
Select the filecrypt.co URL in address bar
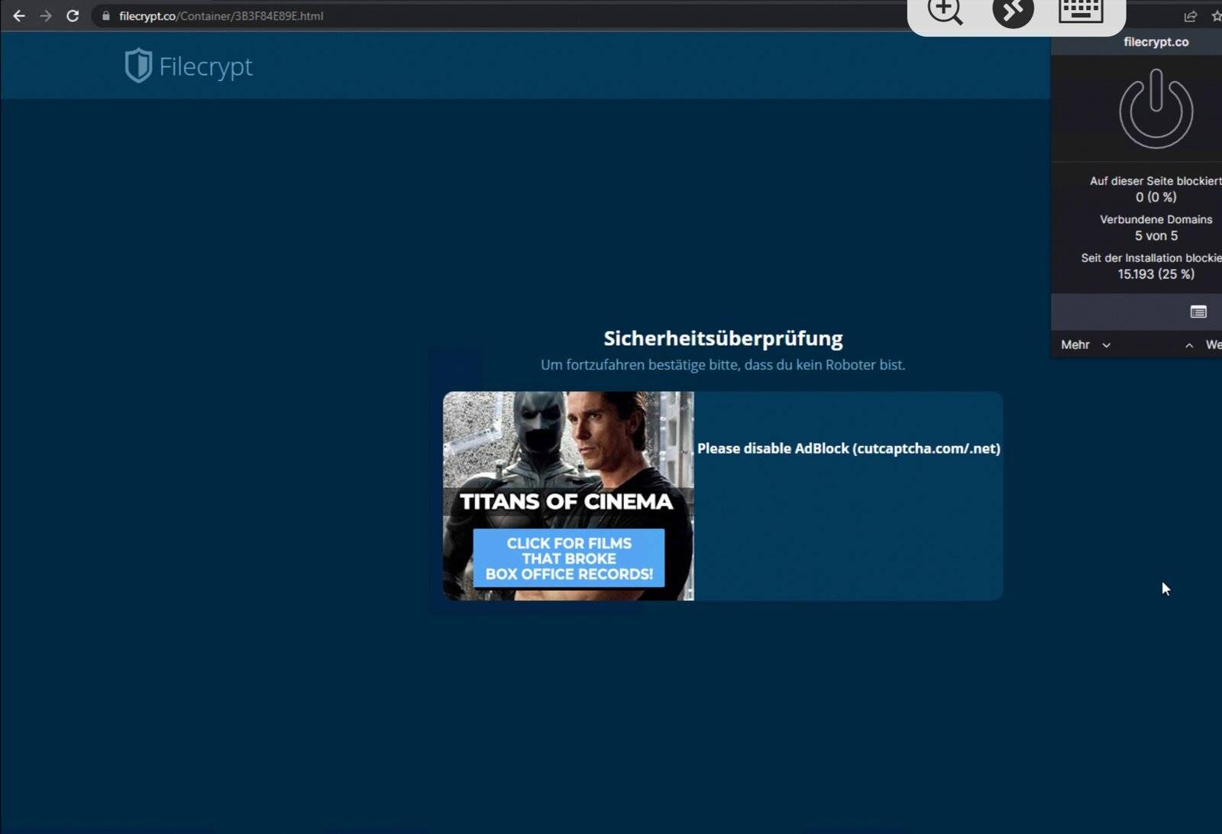pos(221,16)
